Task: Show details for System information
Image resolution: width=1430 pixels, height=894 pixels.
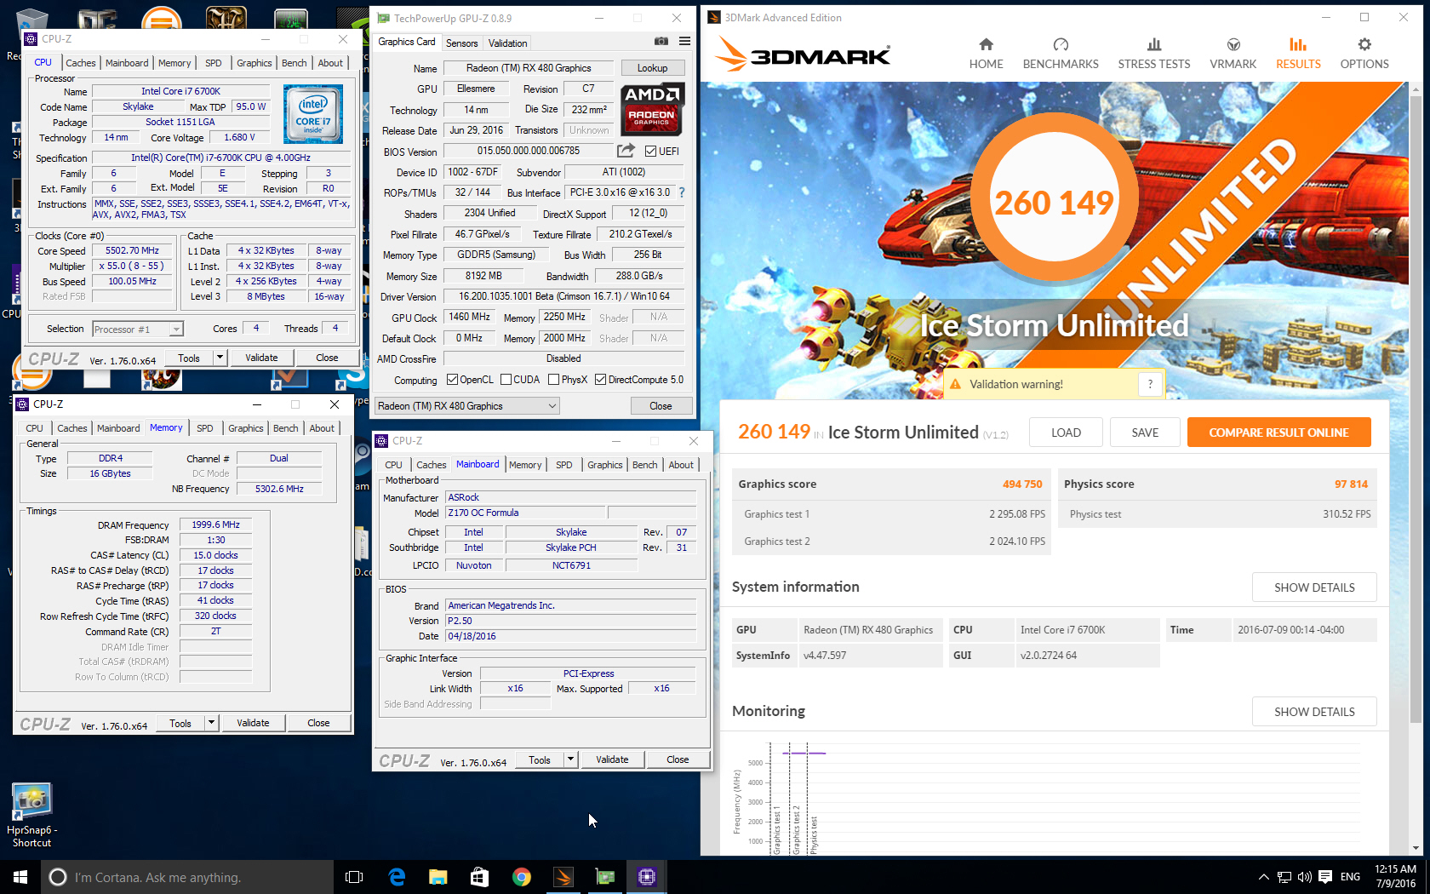Action: point(1314,587)
